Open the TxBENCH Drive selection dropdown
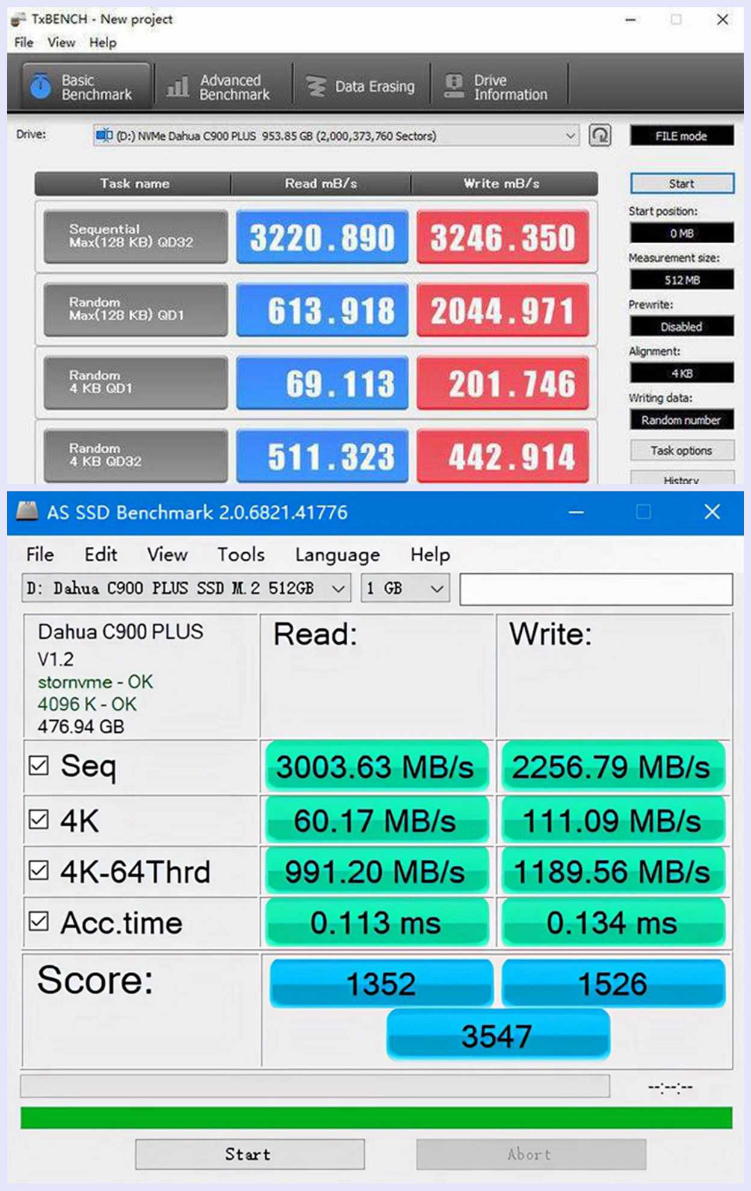 pos(336,135)
